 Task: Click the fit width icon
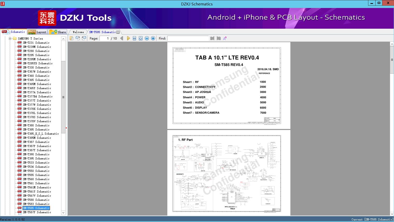click(134, 38)
